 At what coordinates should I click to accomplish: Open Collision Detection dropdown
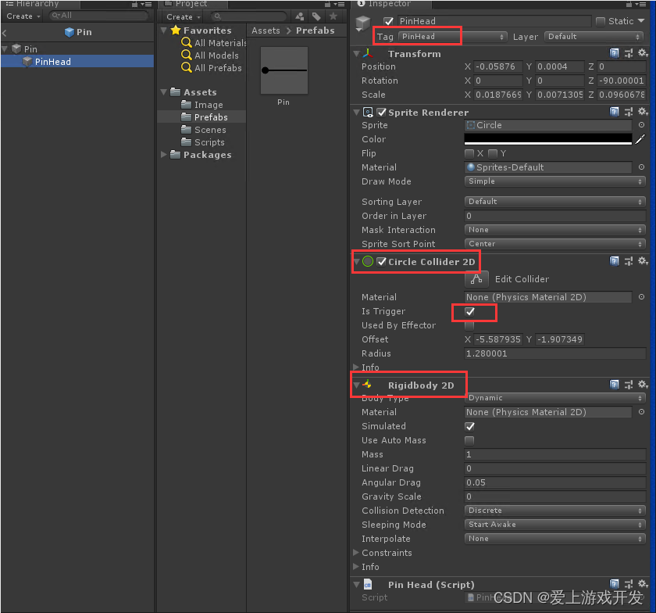click(x=554, y=511)
